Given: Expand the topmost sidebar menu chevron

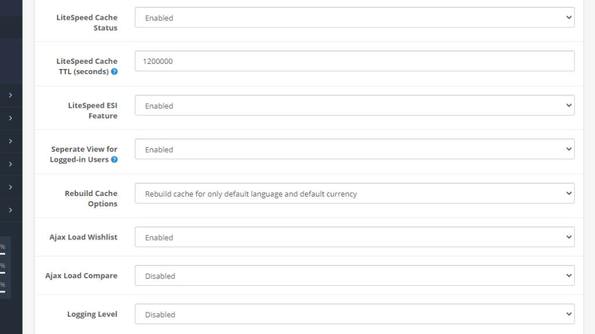Looking at the screenshot, I should pyautogui.click(x=10, y=95).
